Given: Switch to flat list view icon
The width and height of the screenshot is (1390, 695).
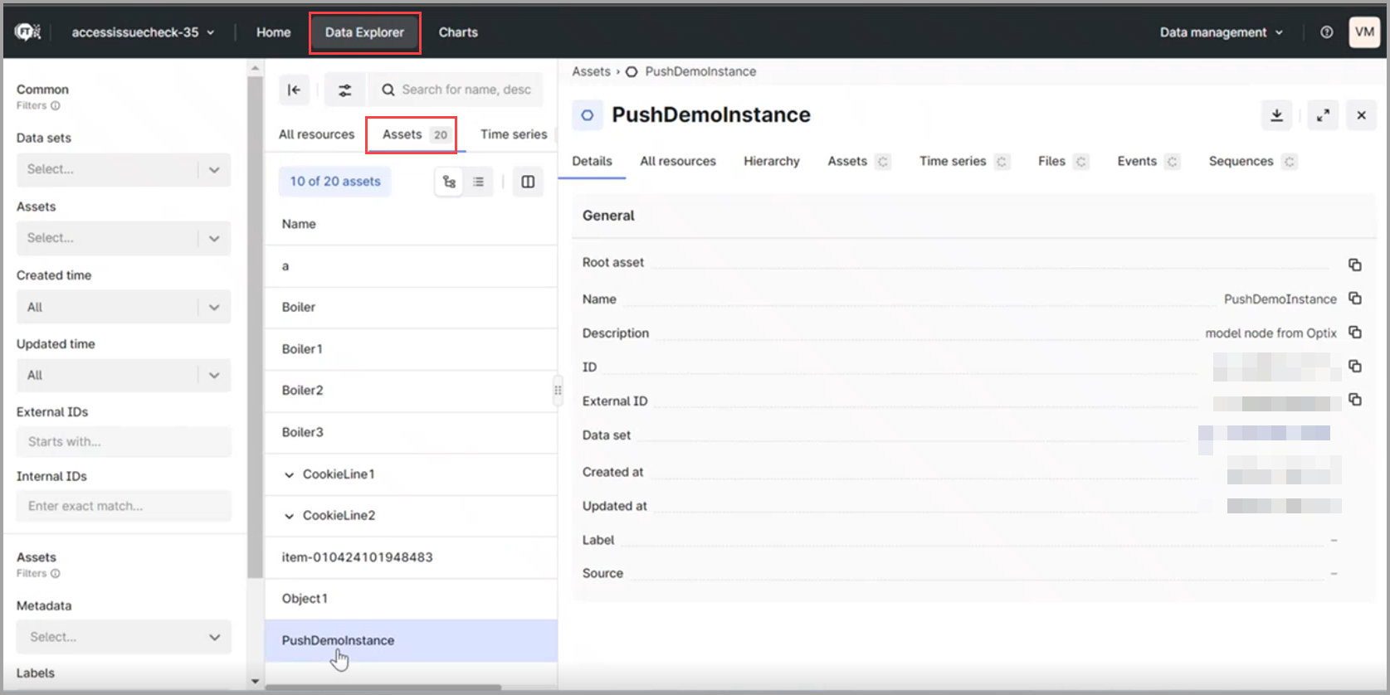Looking at the screenshot, I should point(479,182).
